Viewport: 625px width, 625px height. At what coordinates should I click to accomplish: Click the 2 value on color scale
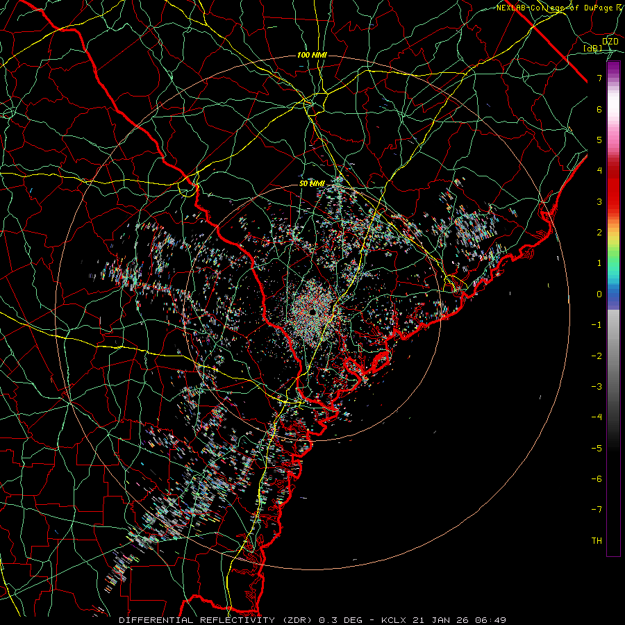[x=599, y=233]
